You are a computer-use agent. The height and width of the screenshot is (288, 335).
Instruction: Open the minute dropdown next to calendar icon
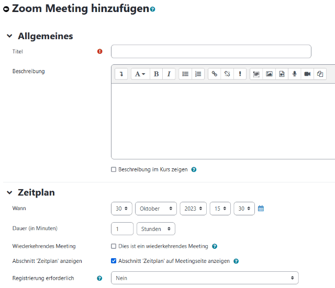coord(244,209)
